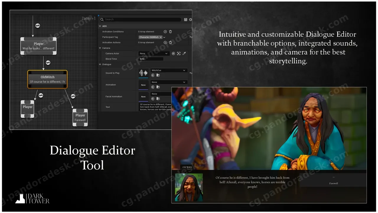378x213 pixels.
Task: Remove the Character.OldWitch tag
Action: tap(161, 37)
